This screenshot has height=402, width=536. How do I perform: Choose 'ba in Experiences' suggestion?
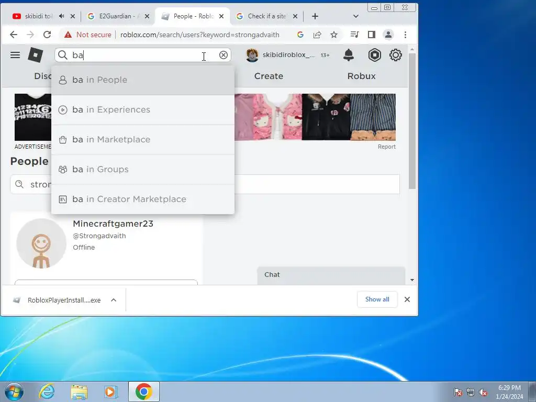pos(143,110)
